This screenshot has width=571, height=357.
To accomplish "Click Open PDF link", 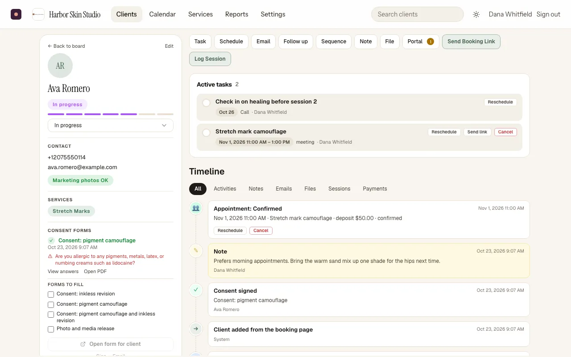I will (95, 271).
